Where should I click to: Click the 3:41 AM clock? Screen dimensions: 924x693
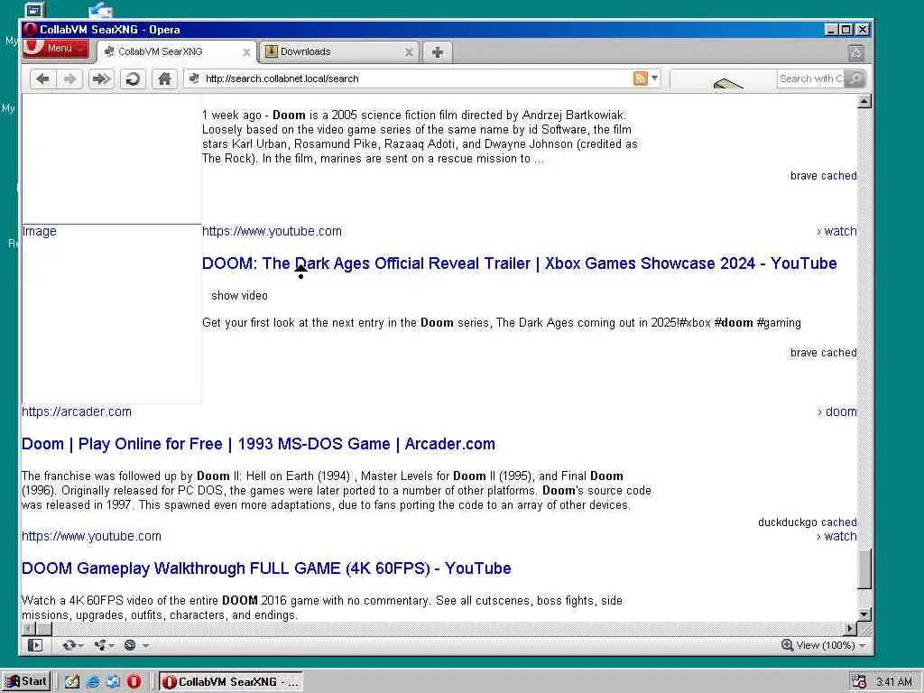click(x=894, y=682)
